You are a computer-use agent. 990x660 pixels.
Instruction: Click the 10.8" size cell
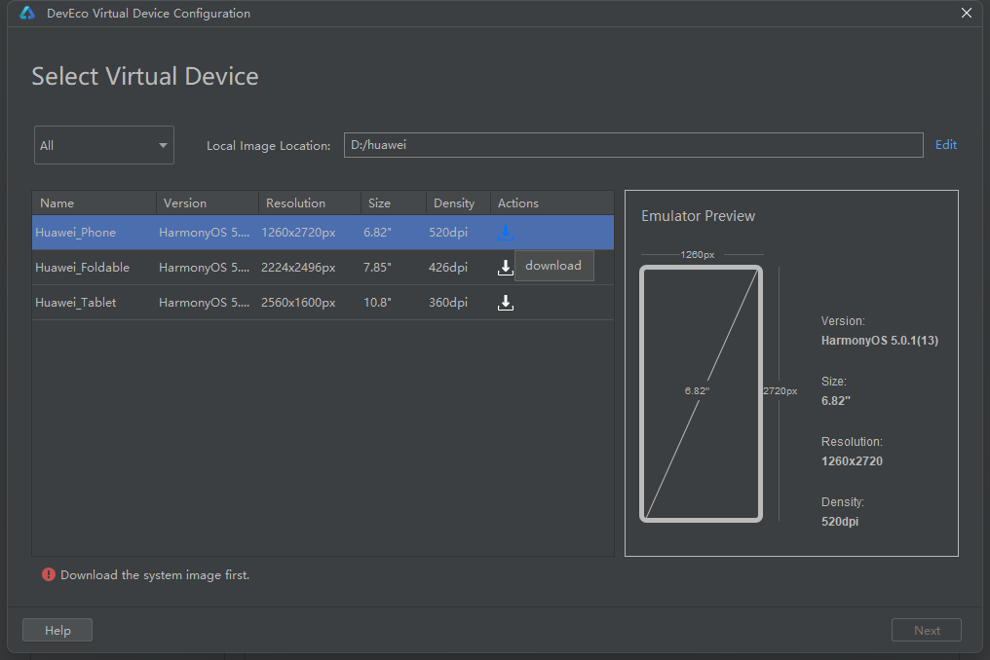[377, 303]
